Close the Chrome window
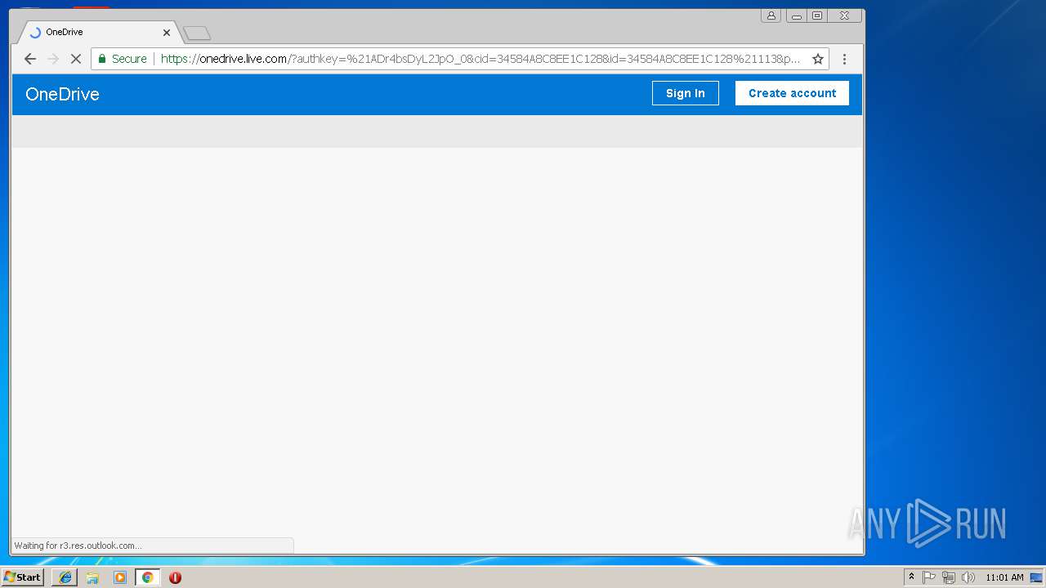 click(x=844, y=16)
